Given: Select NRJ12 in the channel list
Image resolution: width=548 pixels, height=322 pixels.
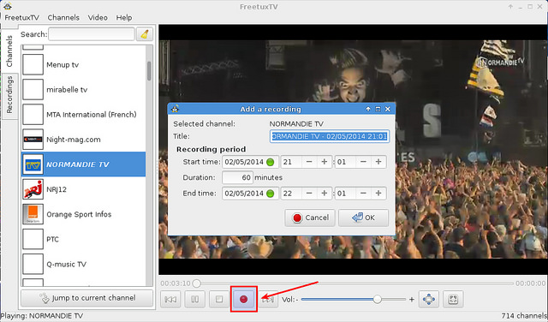Looking at the screenshot, I should click(84, 189).
